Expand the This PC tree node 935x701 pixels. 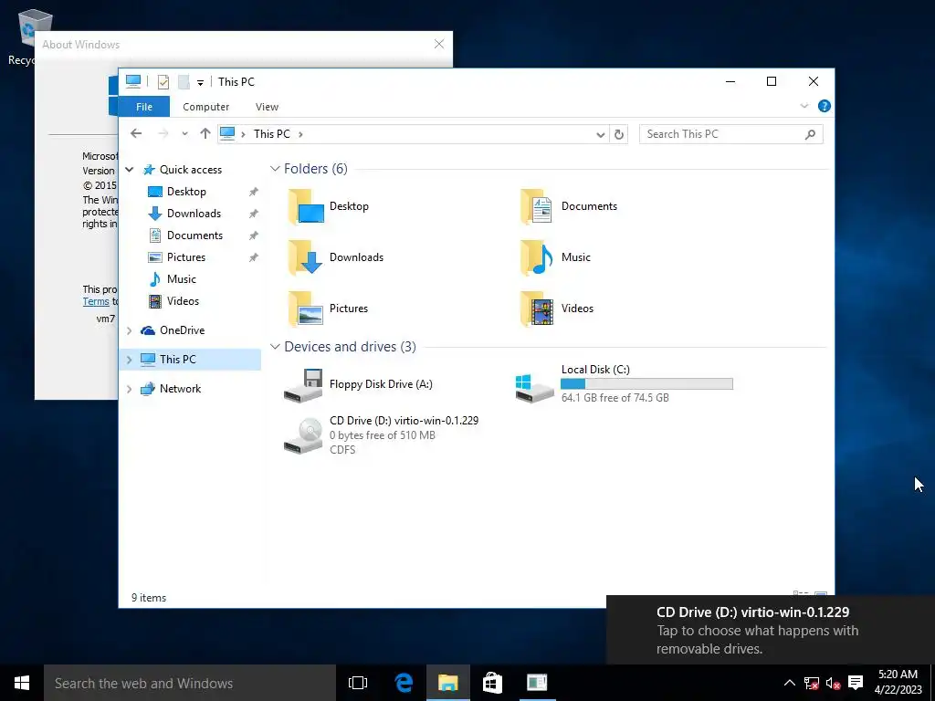(x=130, y=360)
